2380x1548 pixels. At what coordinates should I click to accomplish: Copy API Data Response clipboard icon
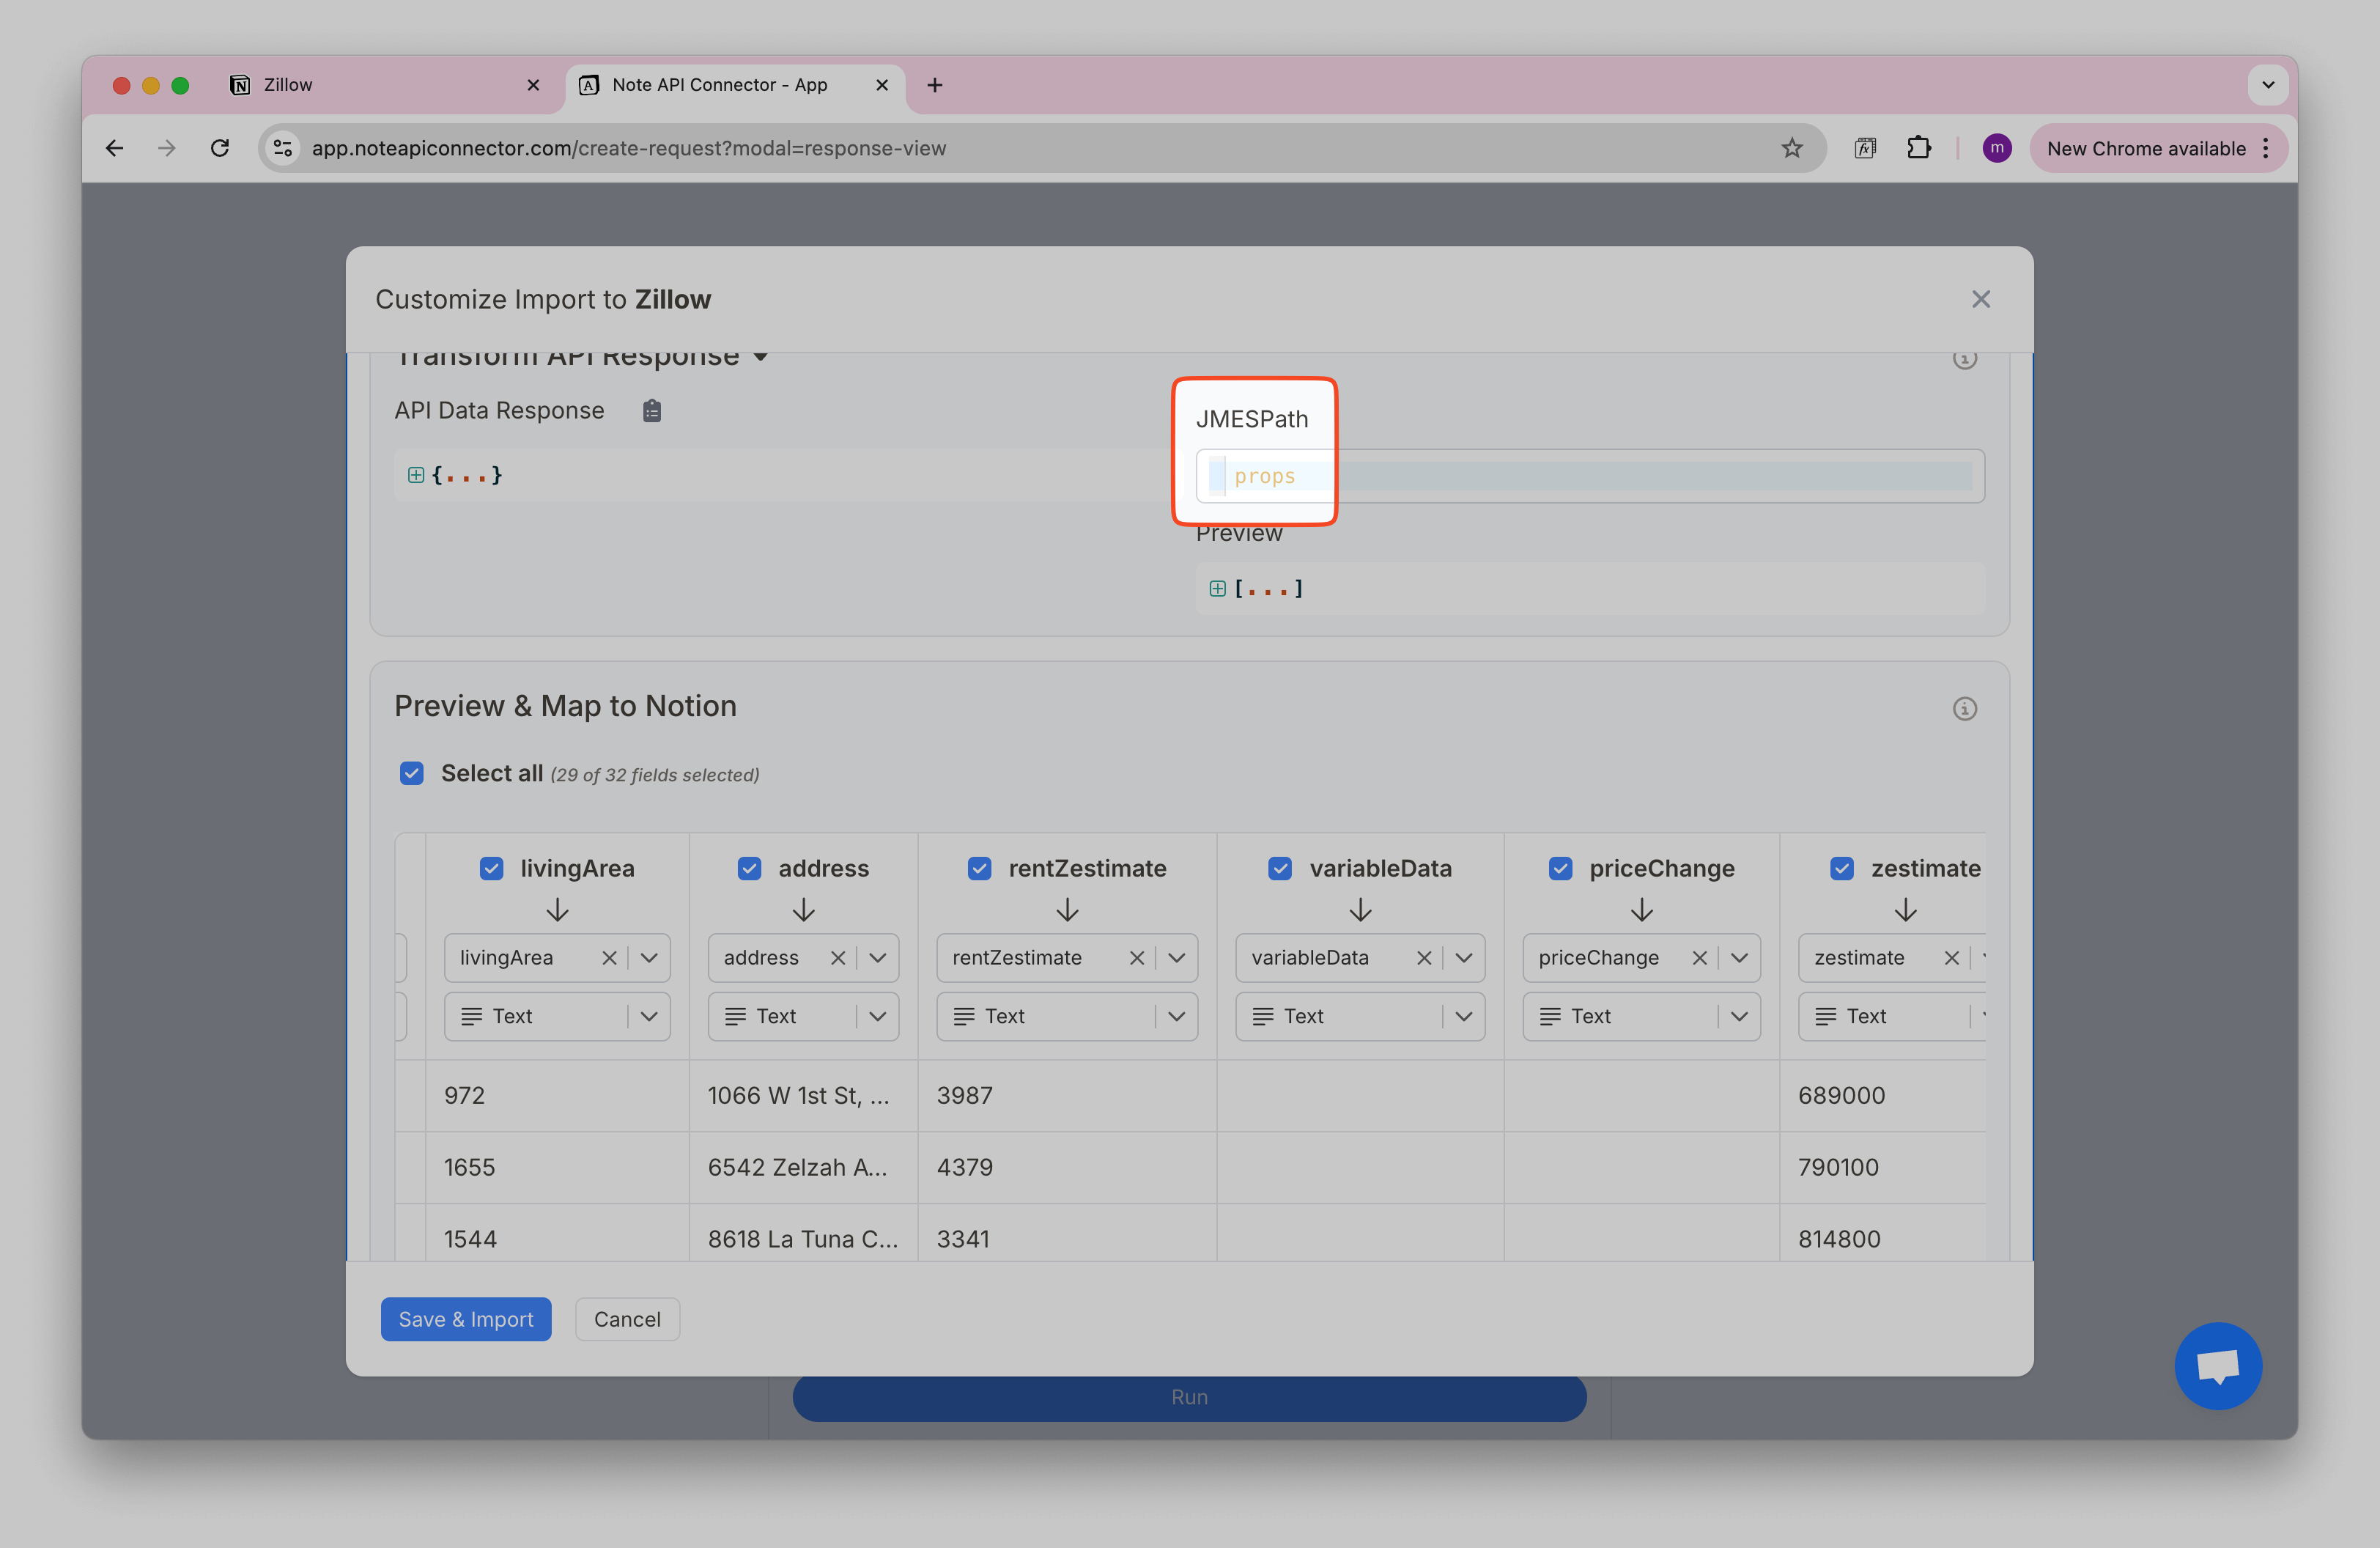tap(651, 411)
